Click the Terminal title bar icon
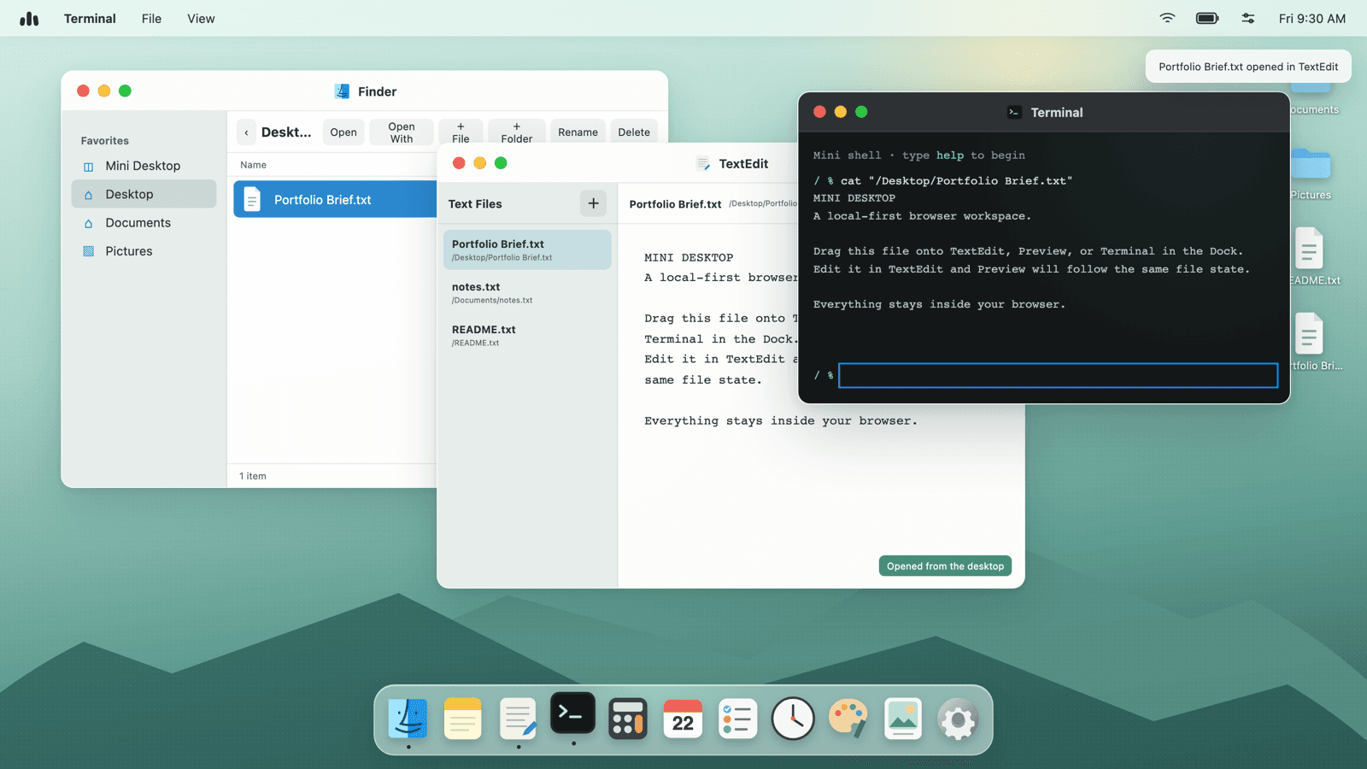The image size is (1367, 769). click(x=1015, y=112)
